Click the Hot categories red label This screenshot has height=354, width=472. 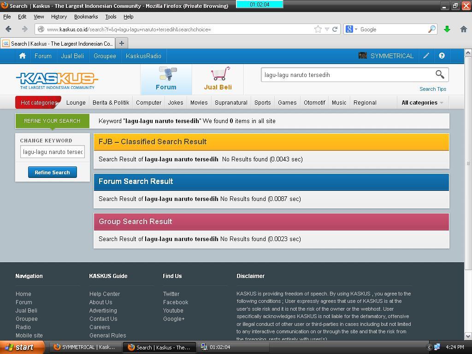click(x=39, y=103)
